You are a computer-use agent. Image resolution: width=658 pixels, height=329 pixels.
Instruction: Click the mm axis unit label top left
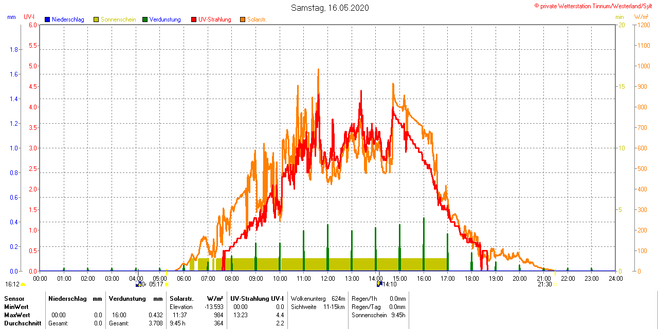(11, 17)
